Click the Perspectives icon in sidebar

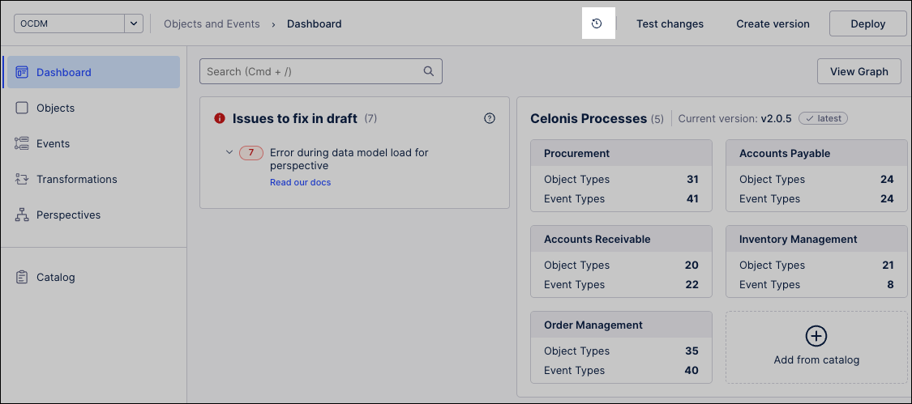coord(22,215)
